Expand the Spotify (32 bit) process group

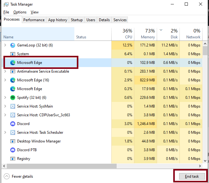coord(5,98)
